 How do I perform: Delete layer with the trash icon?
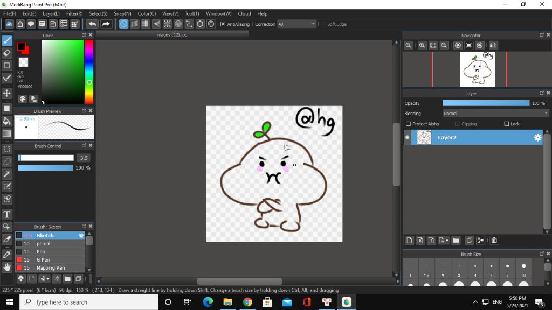click(494, 241)
